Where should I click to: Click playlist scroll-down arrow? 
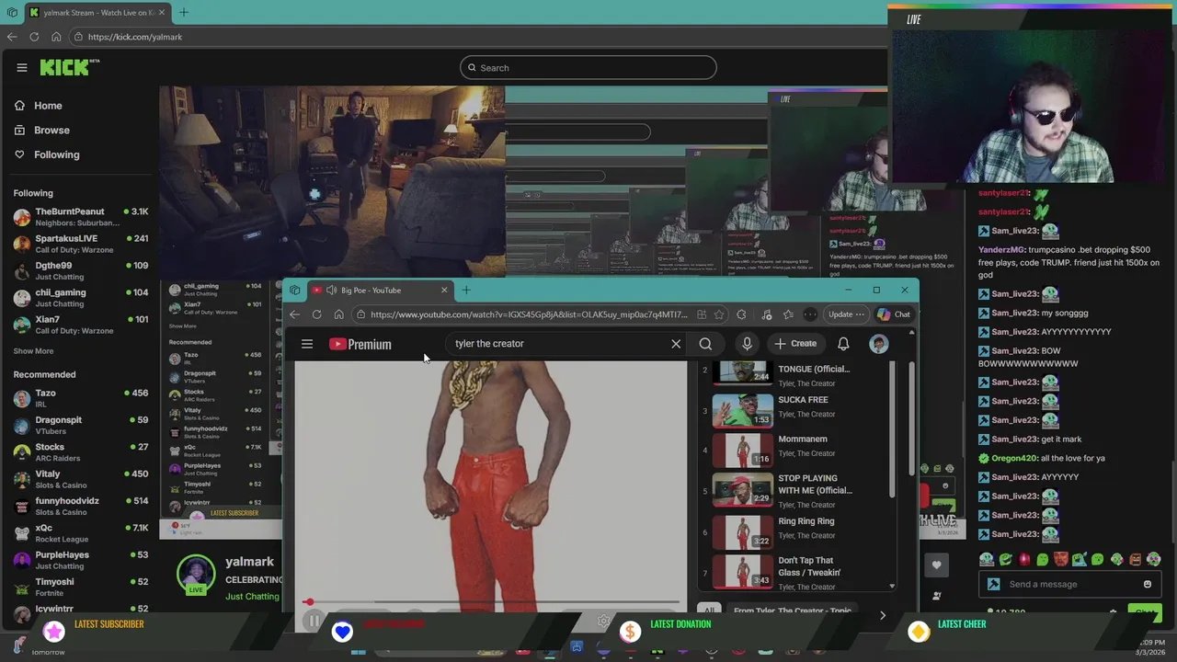(891, 586)
